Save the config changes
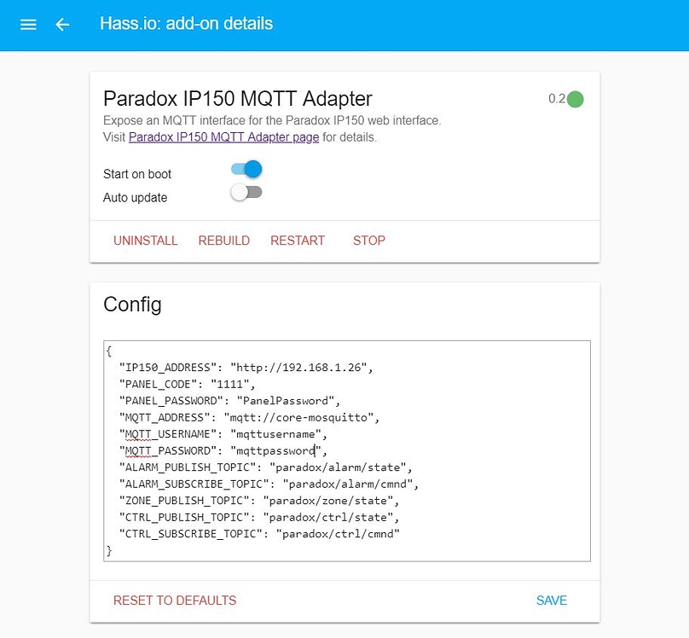Image resolution: width=689 pixels, height=638 pixels. tap(552, 600)
